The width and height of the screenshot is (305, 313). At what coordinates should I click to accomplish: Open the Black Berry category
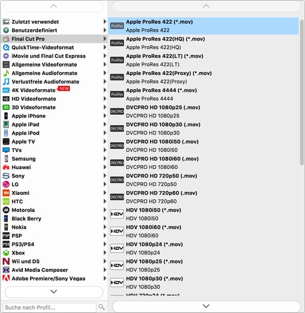(x=54, y=219)
